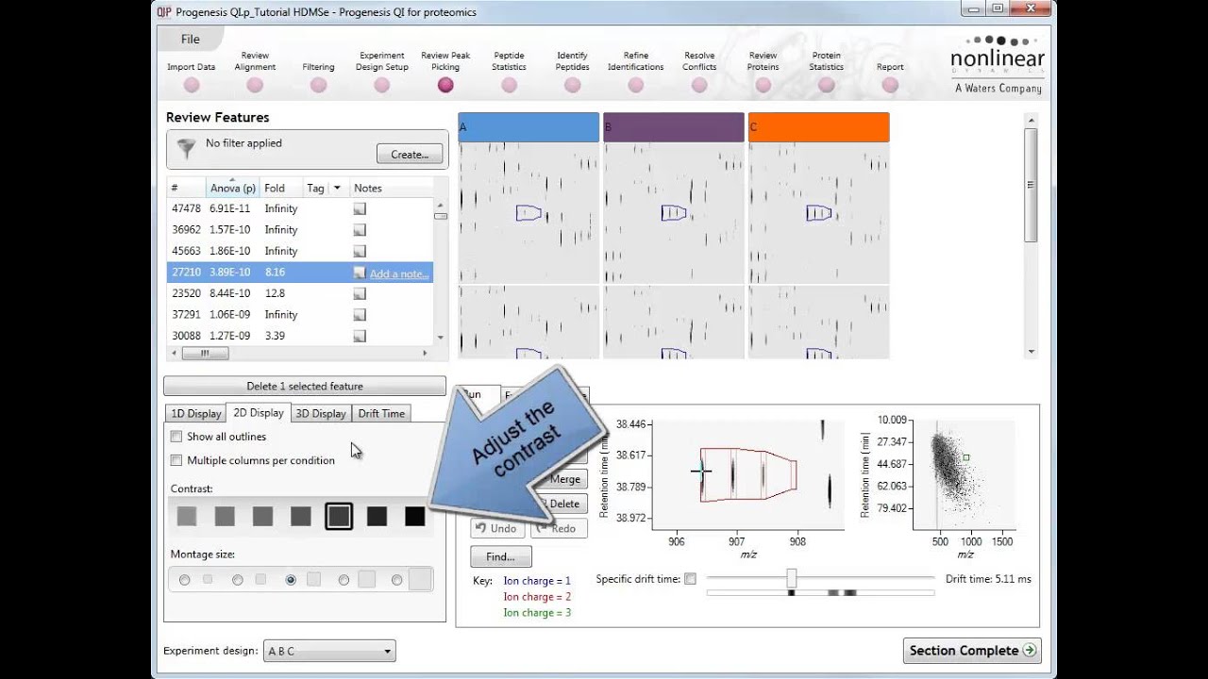Image resolution: width=1208 pixels, height=679 pixels.
Task: Click the filter funnel icon
Action: pos(187,149)
